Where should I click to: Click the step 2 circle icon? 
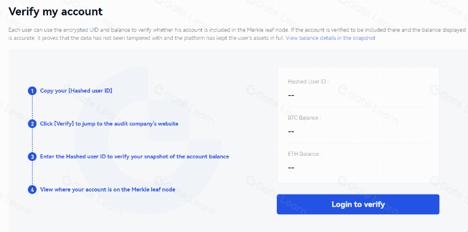[x=32, y=123]
